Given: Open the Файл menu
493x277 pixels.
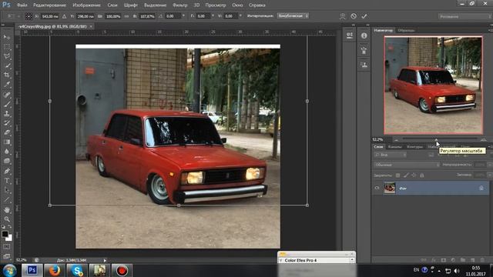Looking at the screenshot, I should pos(22,5).
